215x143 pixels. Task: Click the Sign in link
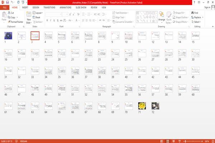(207, 8)
